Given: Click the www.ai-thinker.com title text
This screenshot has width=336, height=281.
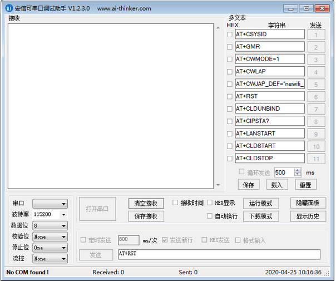Looking at the screenshot, I should point(124,8).
